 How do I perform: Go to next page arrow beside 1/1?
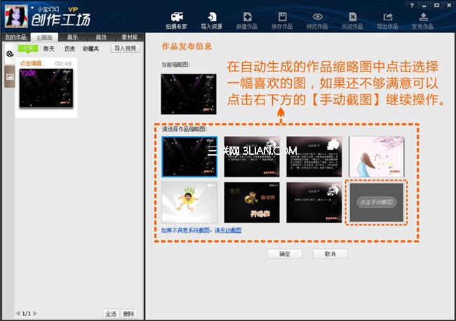pos(35,313)
